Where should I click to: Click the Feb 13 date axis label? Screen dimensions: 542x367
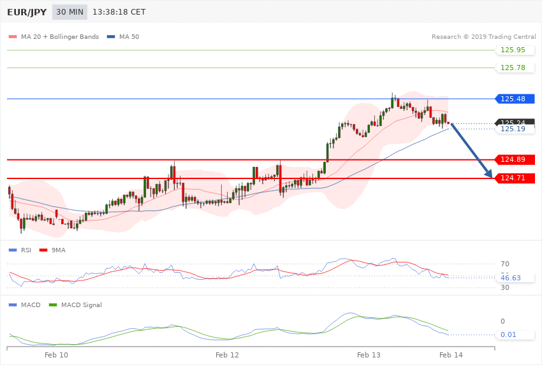coord(369,355)
